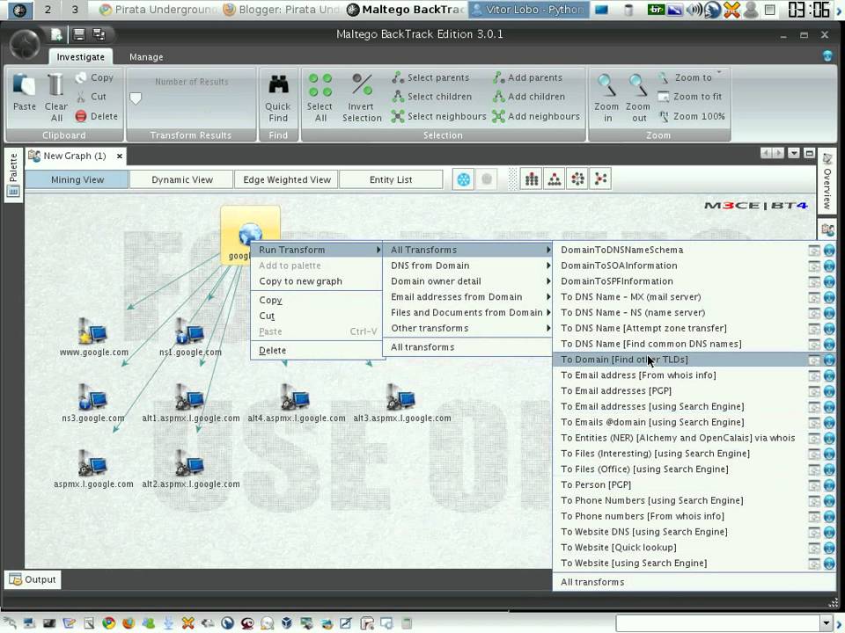This screenshot has height=633, width=845.
Task: Switch to Dynamic View
Action: click(x=181, y=179)
